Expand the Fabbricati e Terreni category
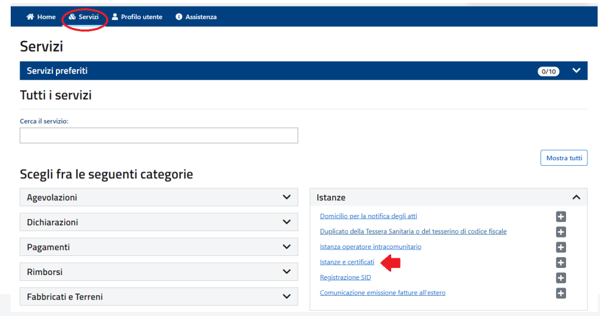The image size is (600, 316). [x=159, y=296]
